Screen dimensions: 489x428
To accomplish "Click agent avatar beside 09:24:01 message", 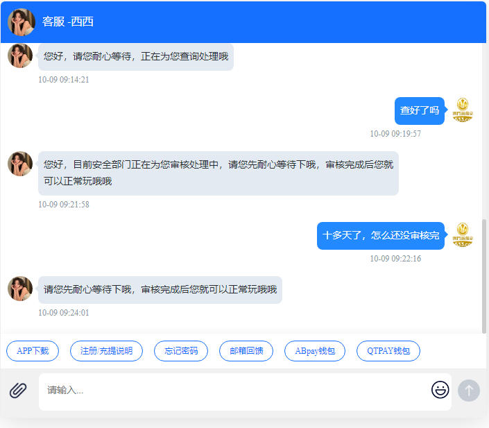I will (x=20, y=289).
